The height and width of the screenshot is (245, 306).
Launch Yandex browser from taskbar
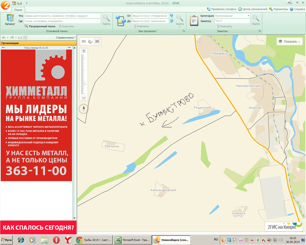(68, 240)
